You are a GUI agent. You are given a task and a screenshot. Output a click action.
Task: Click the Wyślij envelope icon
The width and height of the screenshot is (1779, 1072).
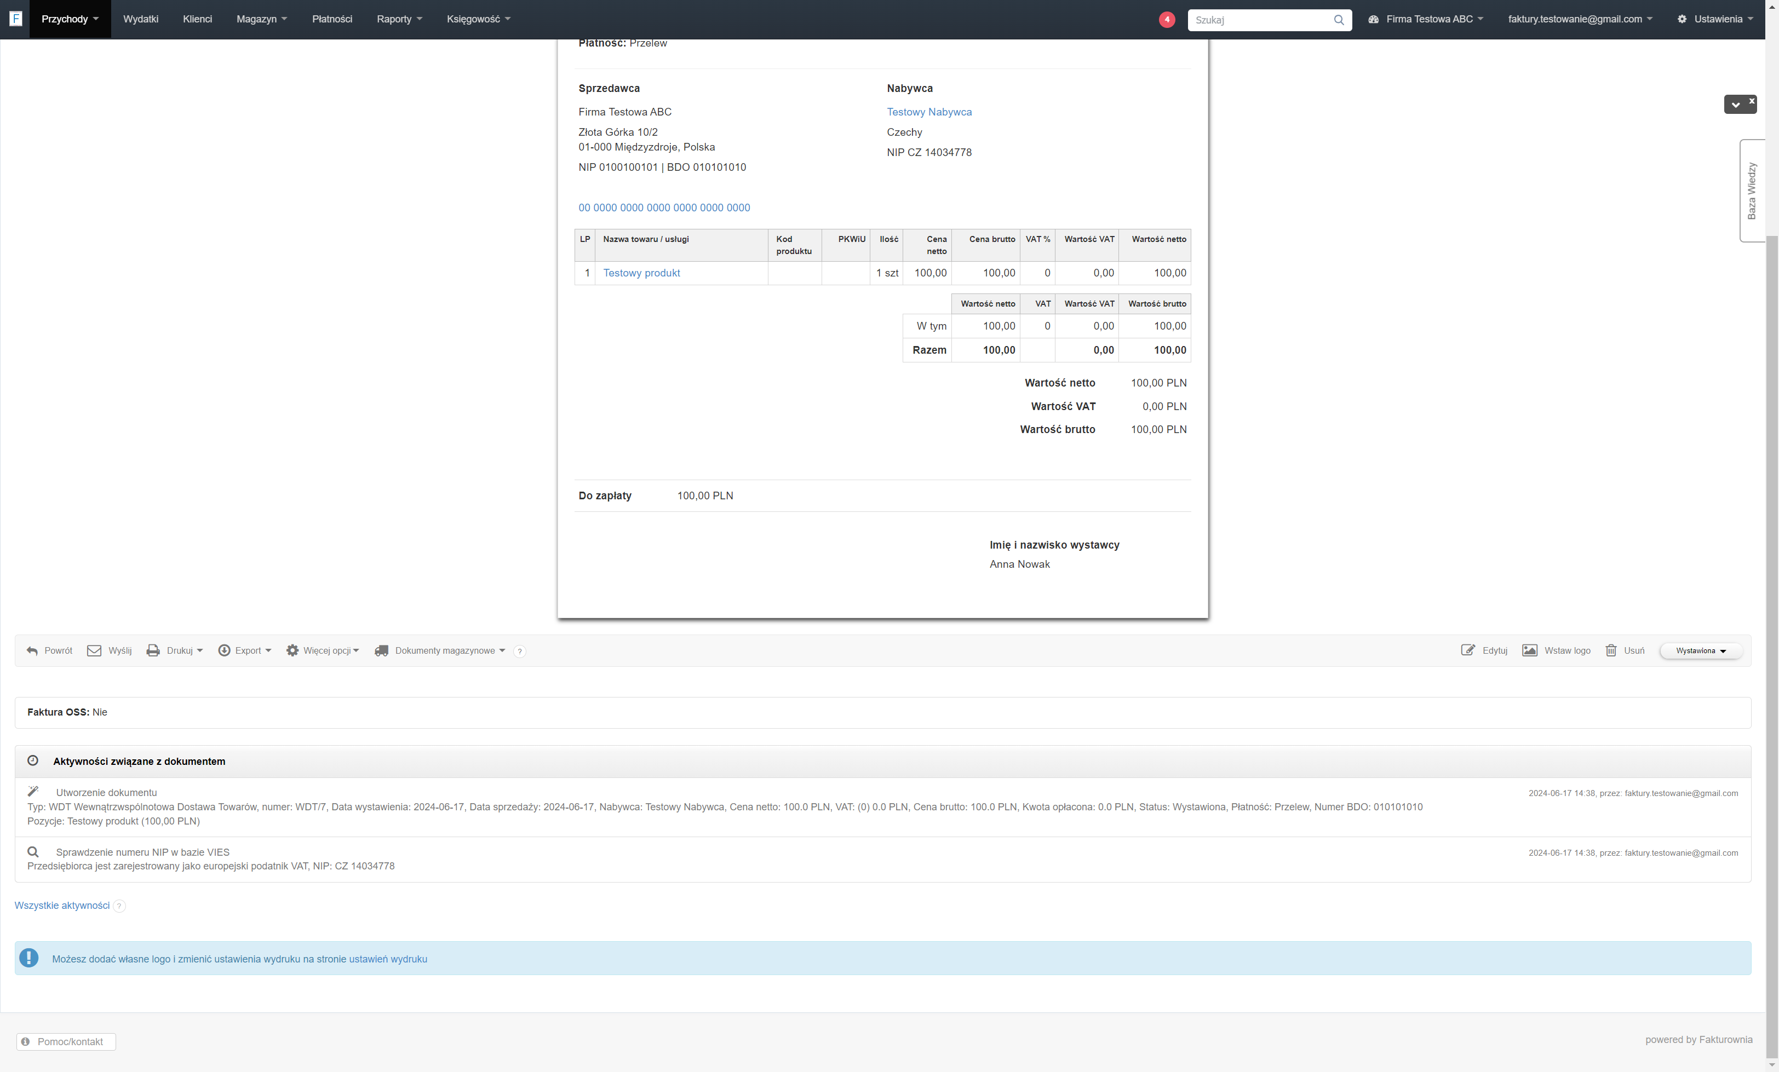coord(94,650)
